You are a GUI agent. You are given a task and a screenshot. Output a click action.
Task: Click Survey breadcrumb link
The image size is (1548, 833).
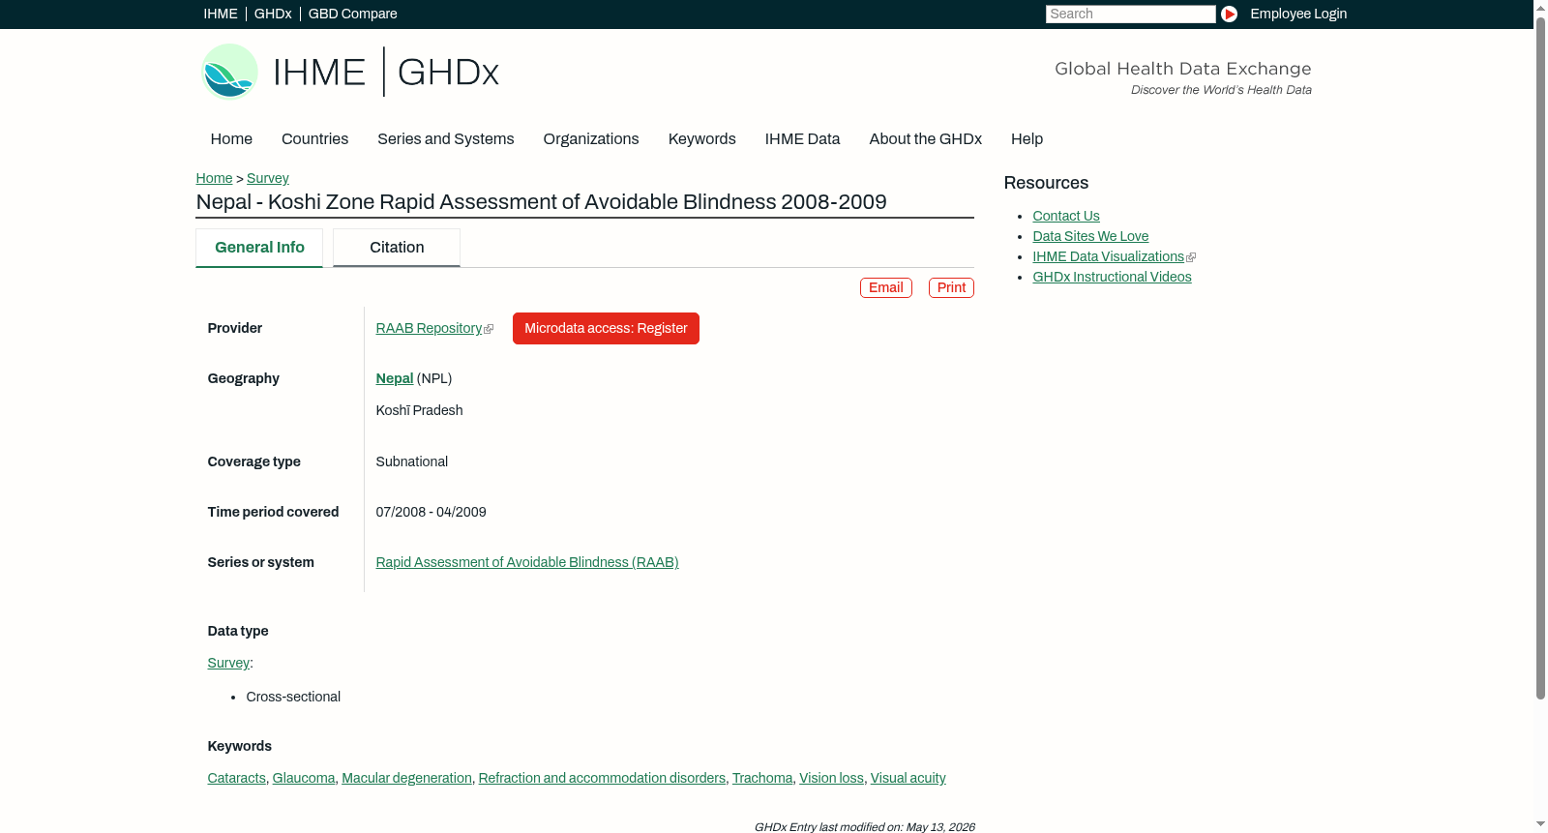pyautogui.click(x=268, y=178)
